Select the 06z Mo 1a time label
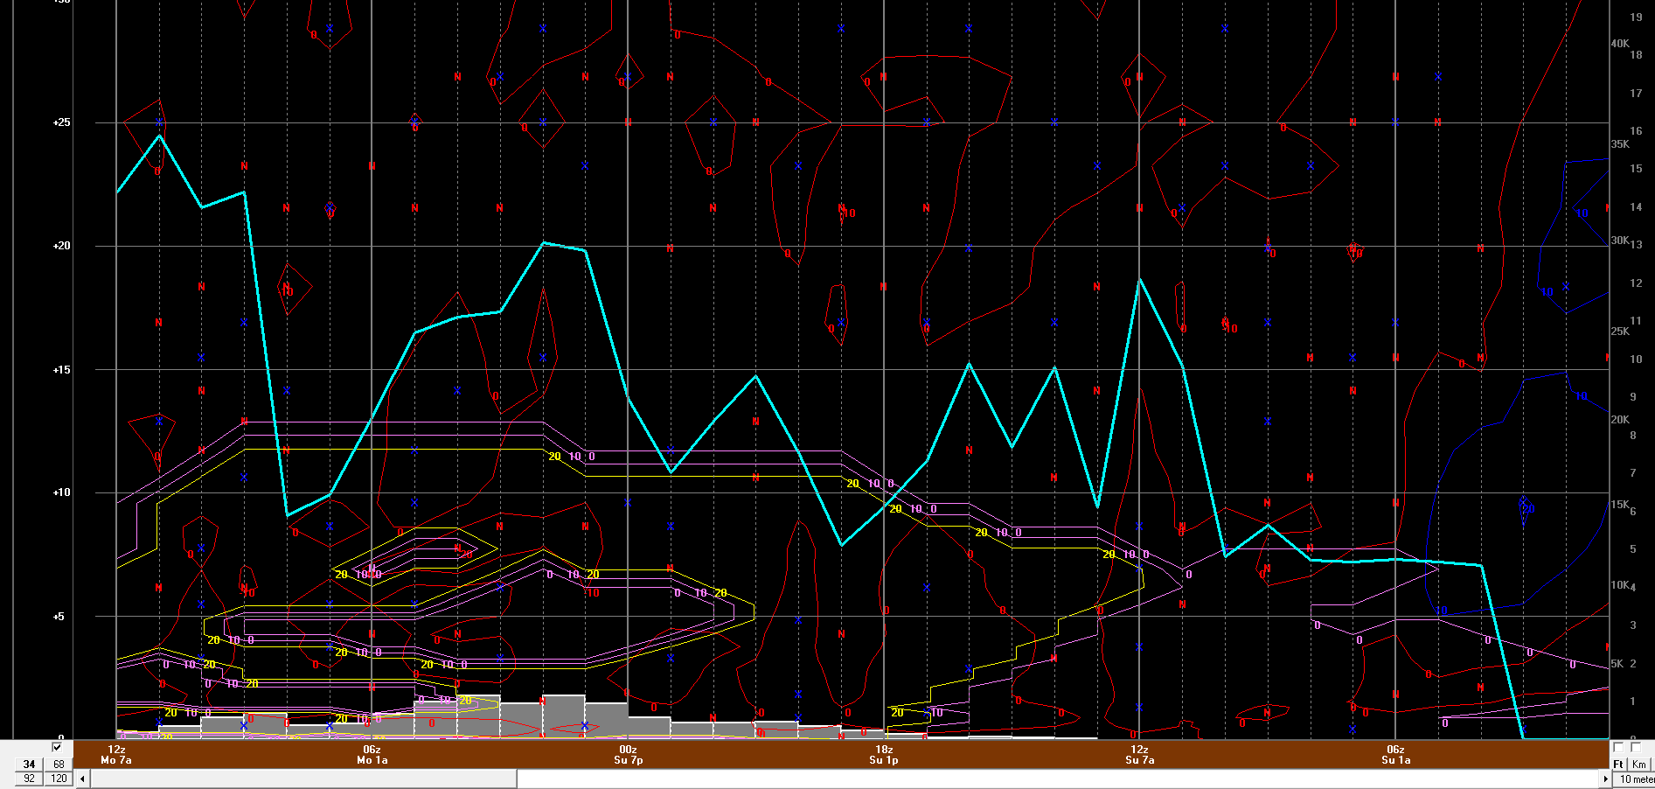This screenshot has height=789, width=1655. [372, 755]
